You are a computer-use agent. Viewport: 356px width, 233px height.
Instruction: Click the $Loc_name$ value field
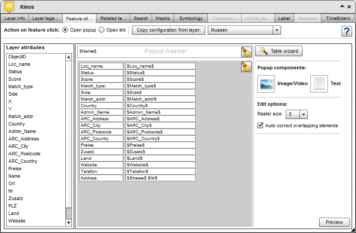[x=160, y=66]
